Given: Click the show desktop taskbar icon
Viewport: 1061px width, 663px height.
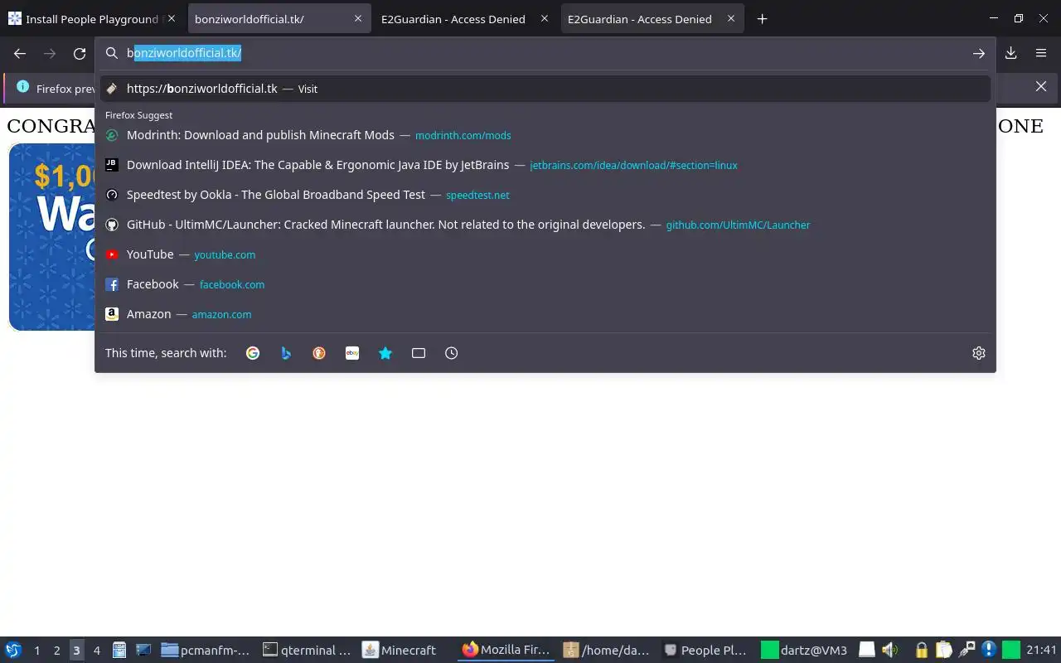Looking at the screenshot, I should [143, 650].
